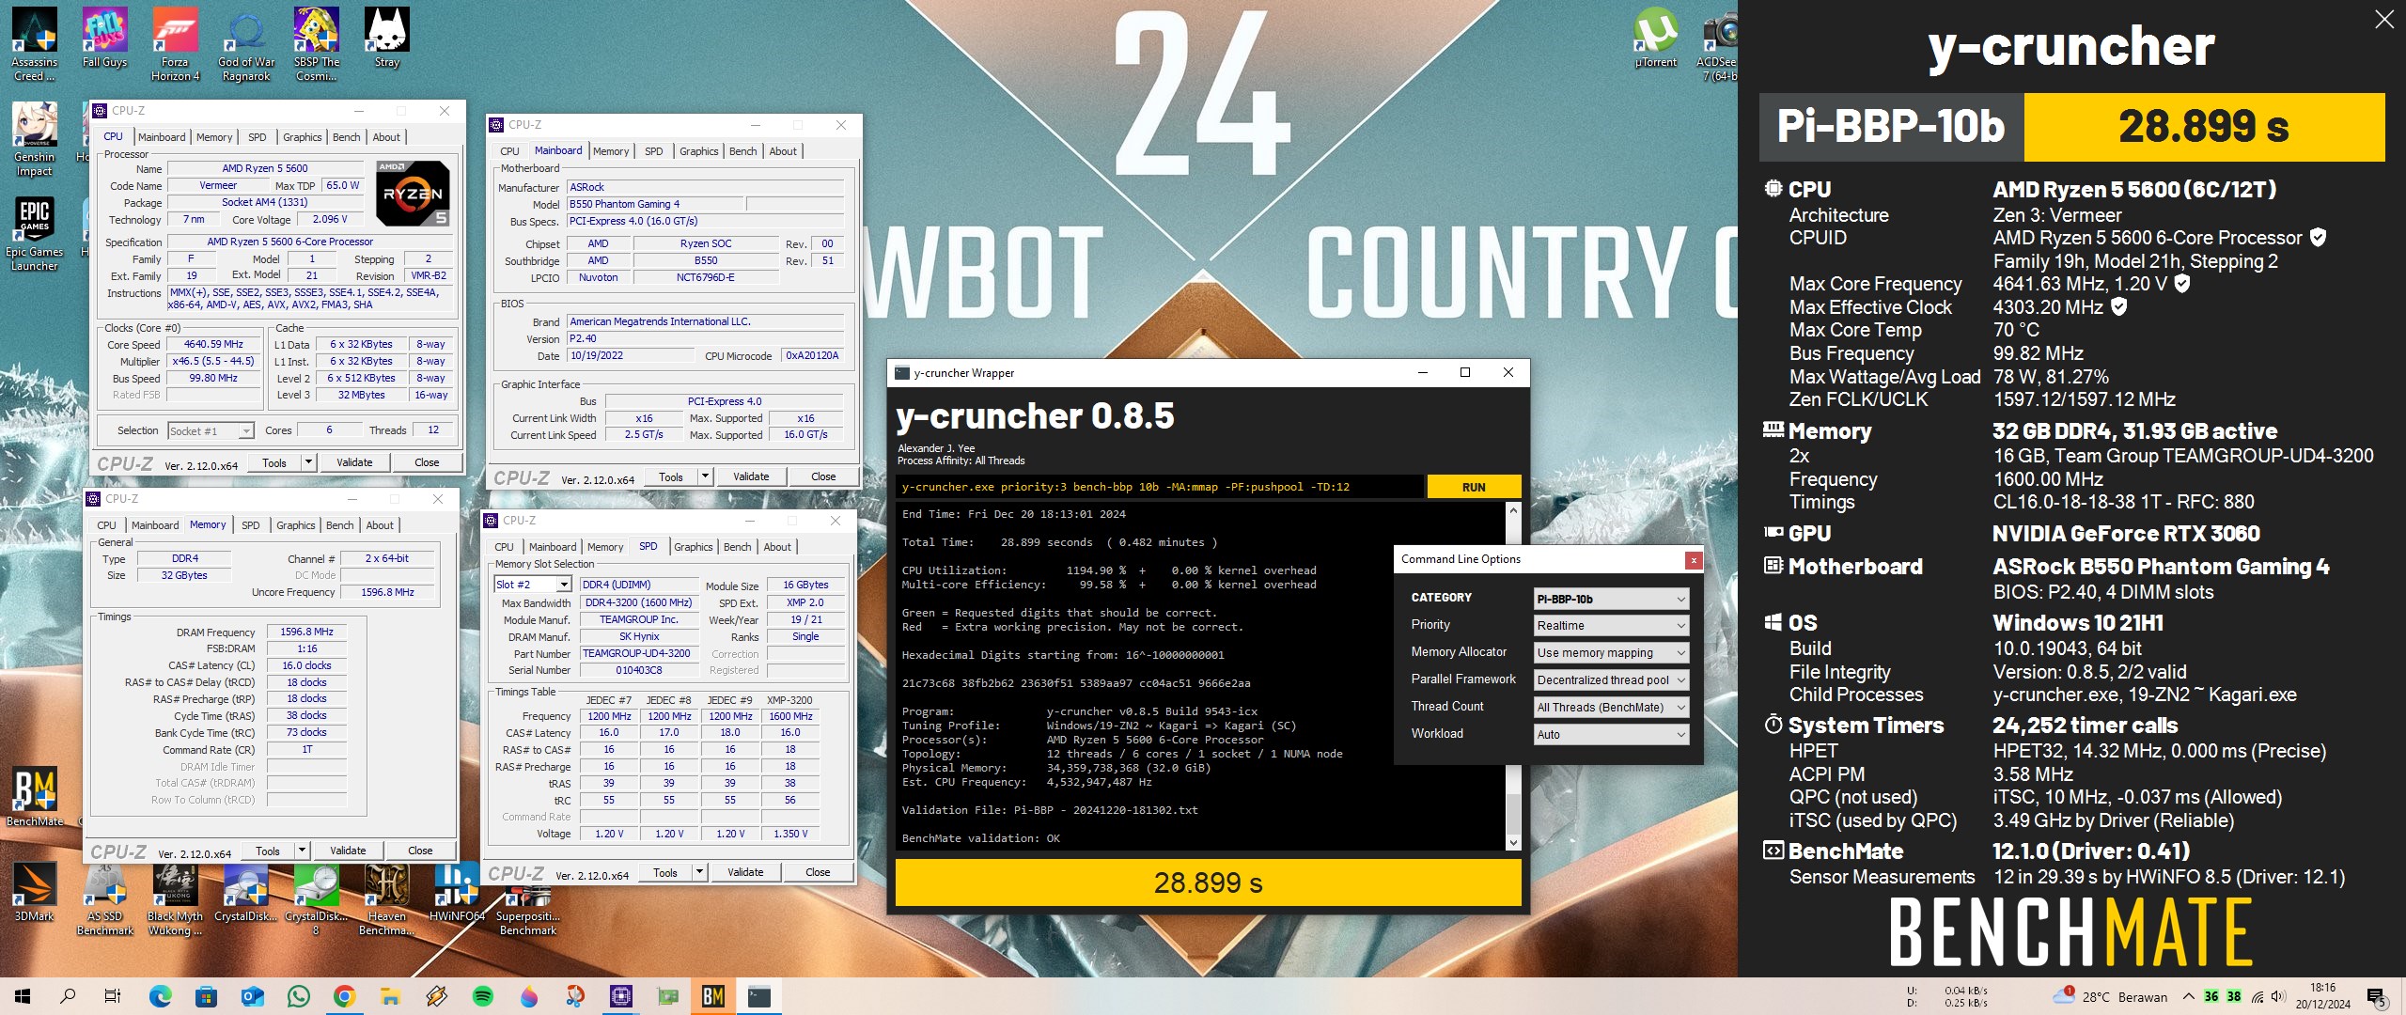The width and height of the screenshot is (2406, 1015).
Task: Open SPD tab in CPU-Z Memory window
Action: point(251,525)
